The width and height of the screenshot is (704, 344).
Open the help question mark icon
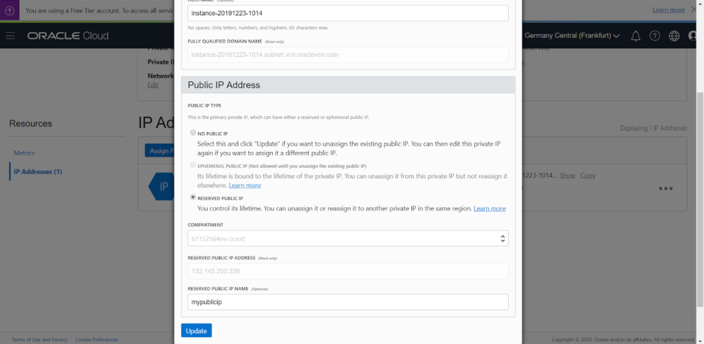pos(654,36)
